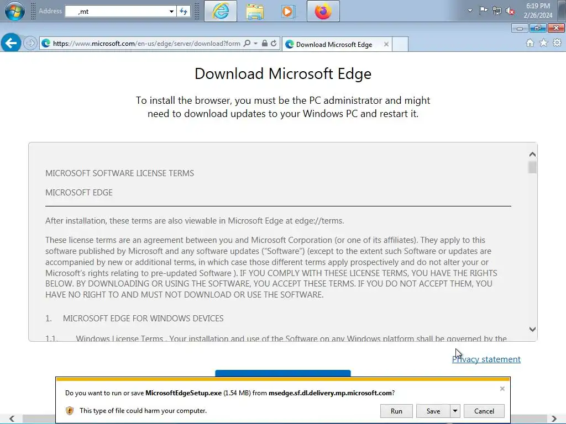Dismiss the download notification bar X

point(502,389)
